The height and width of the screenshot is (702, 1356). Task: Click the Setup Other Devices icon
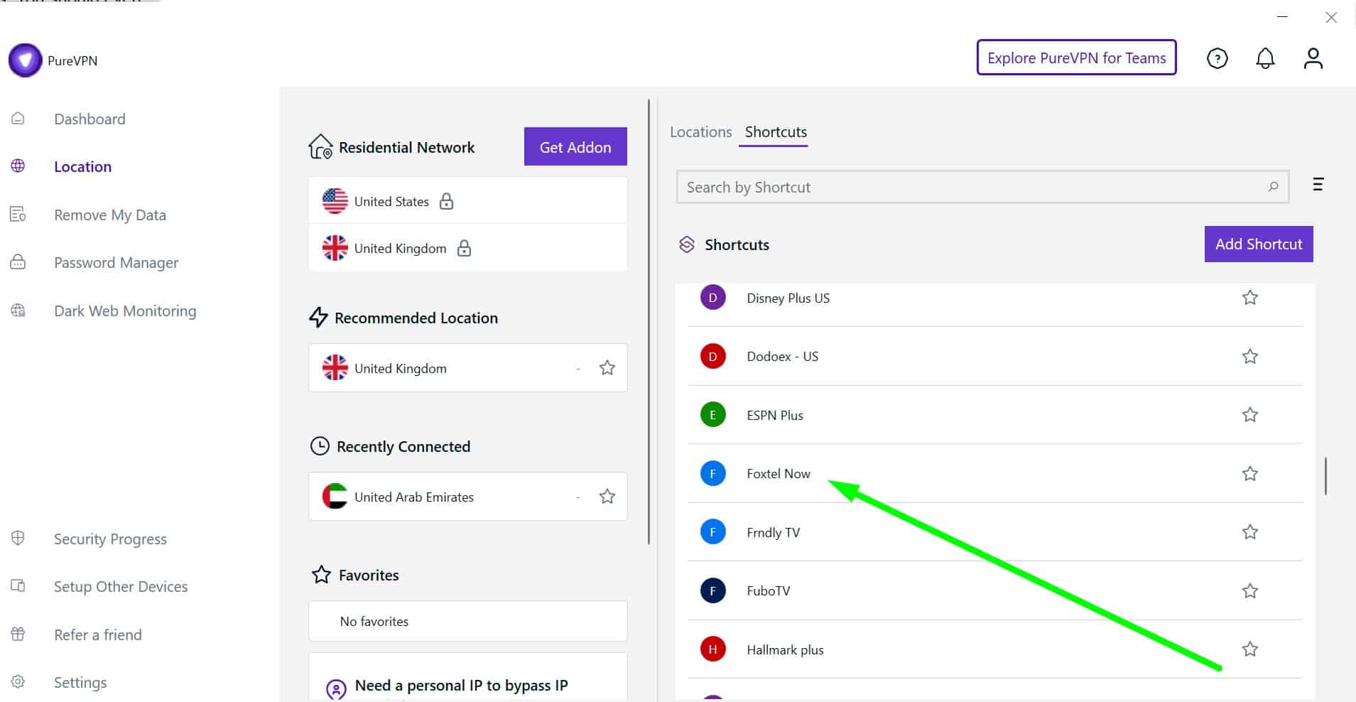point(18,586)
